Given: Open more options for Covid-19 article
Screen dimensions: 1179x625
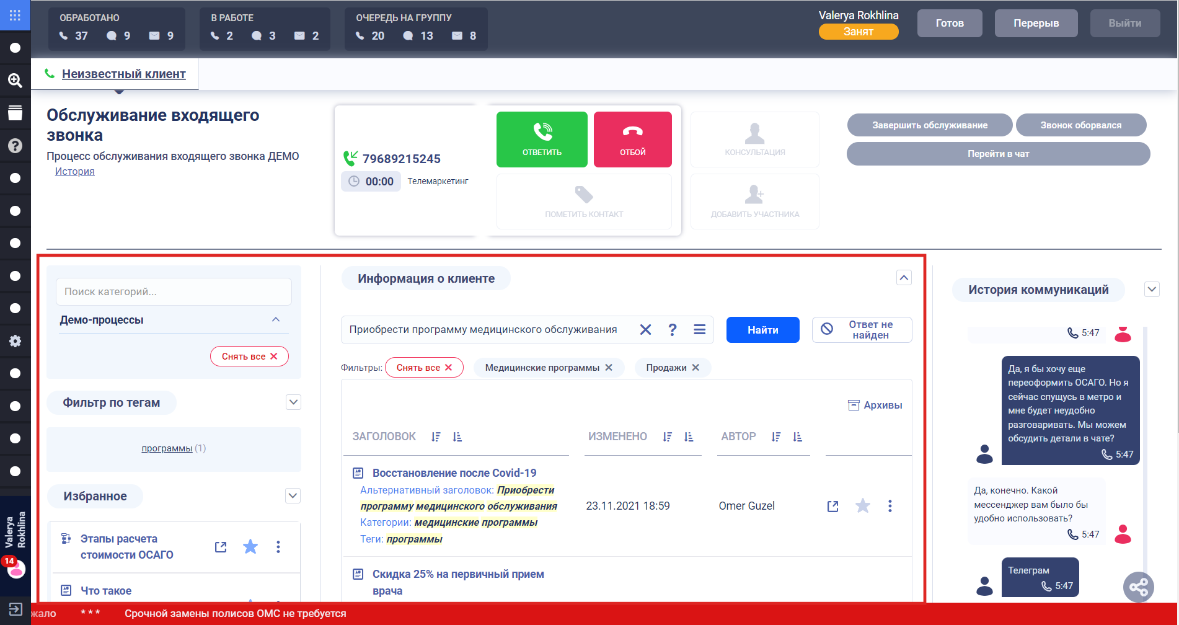Looking at the screenshot, I should 890,506.
